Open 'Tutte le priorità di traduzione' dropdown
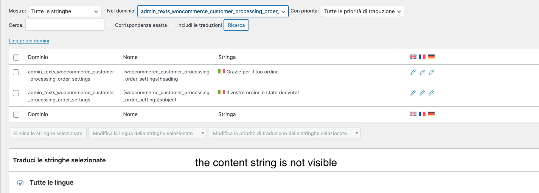The height and width of the screenshot is (193, 539). (362, 11)
